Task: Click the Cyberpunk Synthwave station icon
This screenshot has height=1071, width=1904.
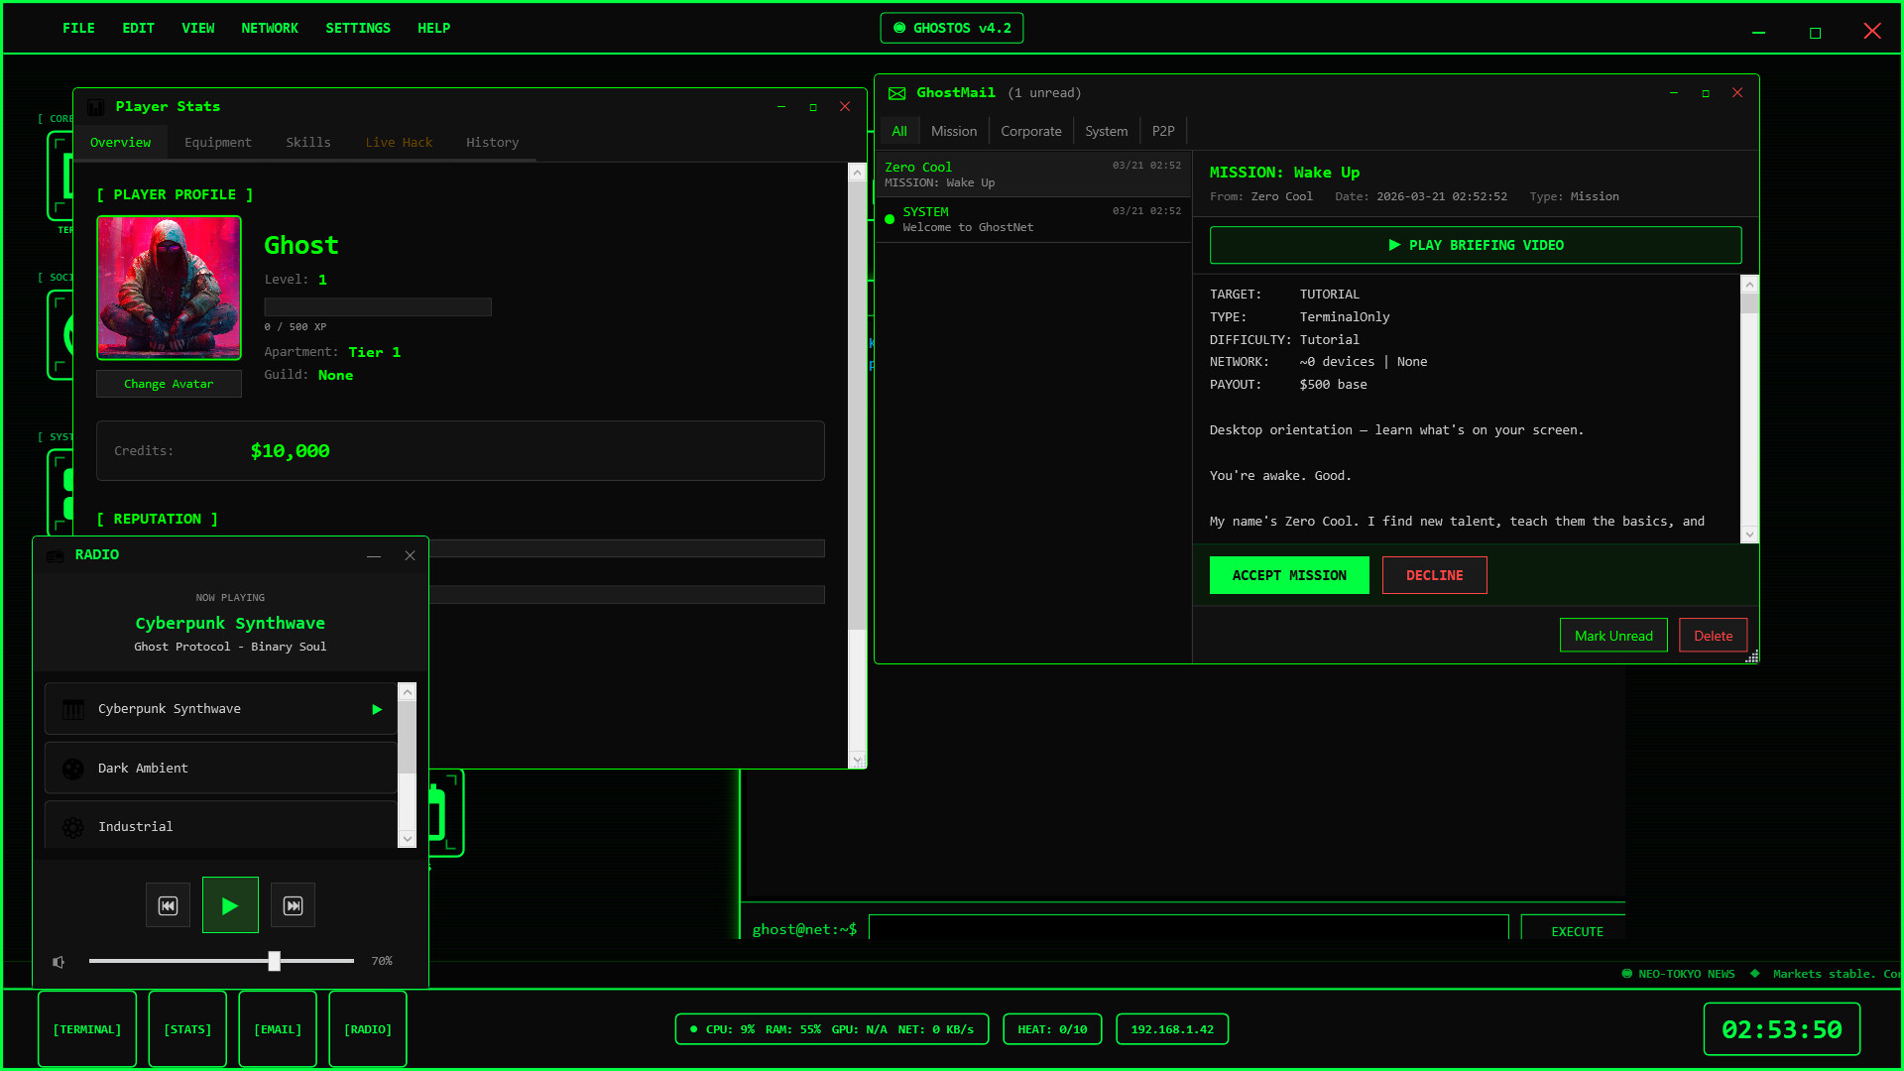Action: tap(73, 709)
